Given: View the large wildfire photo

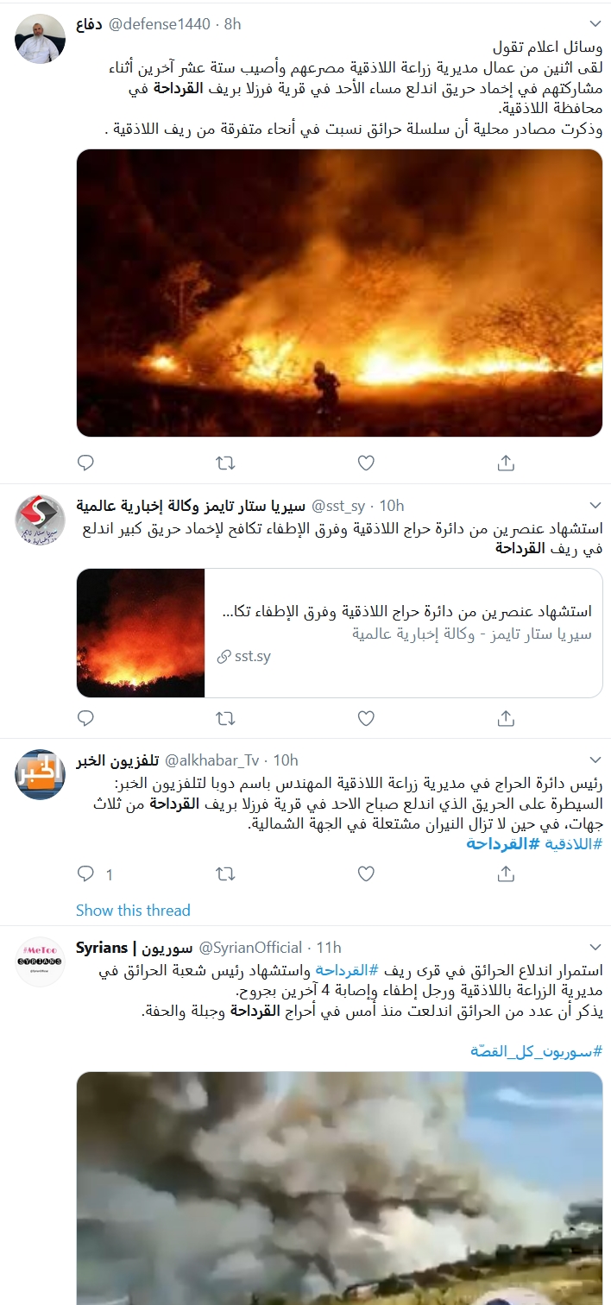Looking at the screenshot, I should click(339, 293).
